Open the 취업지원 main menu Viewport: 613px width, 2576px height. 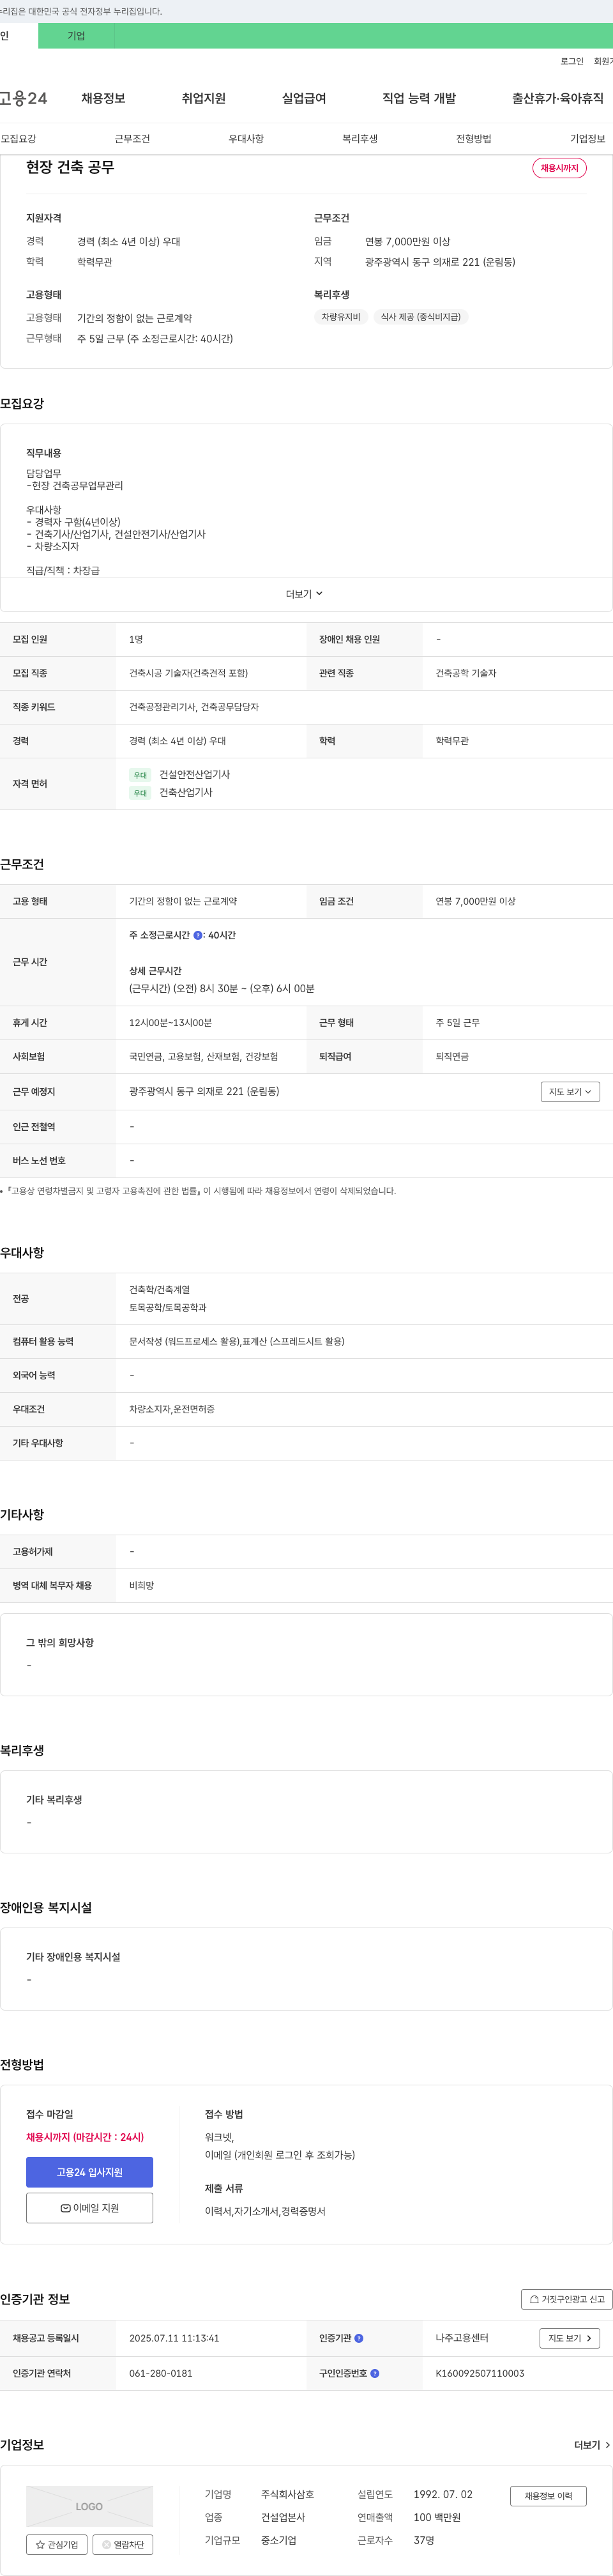click(x=204, y=98)
